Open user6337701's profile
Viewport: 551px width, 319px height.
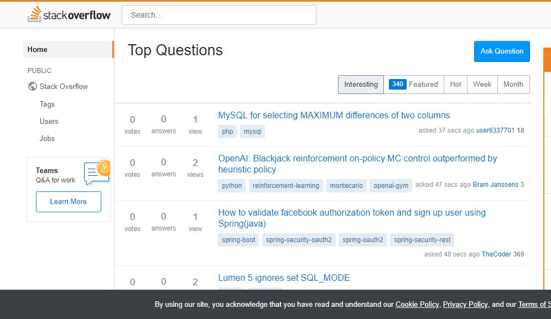click(495, 130)
